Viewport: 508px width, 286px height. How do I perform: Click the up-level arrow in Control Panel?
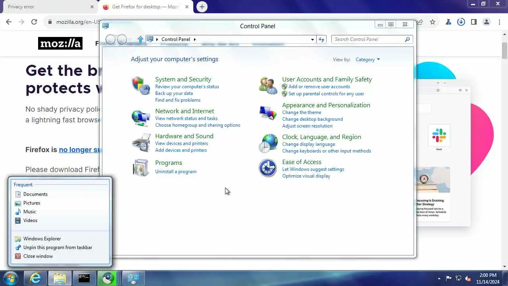coord(140,39)
